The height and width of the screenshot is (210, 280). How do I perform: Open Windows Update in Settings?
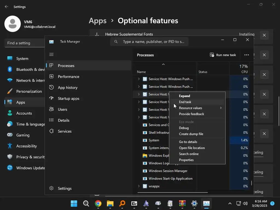click(25, 168)
